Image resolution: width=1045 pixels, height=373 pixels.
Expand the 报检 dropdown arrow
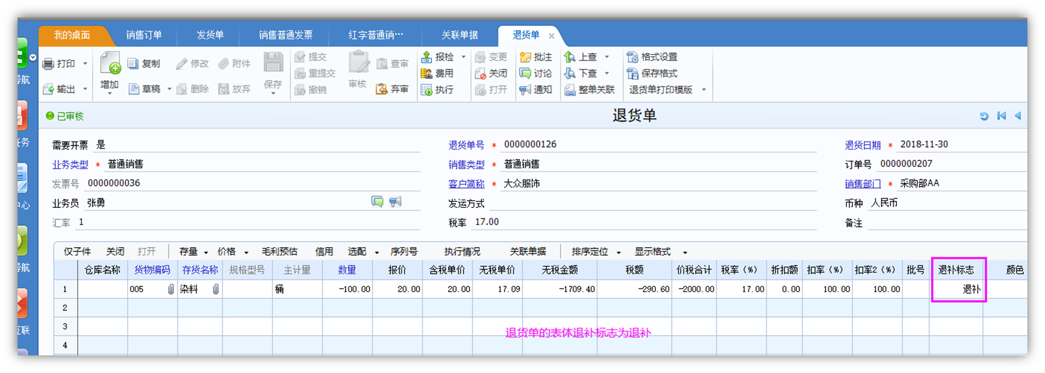coord(463,57)
